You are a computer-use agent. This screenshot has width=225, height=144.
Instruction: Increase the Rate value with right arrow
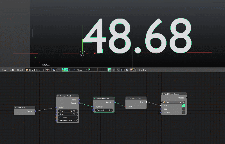pos(76,114)
